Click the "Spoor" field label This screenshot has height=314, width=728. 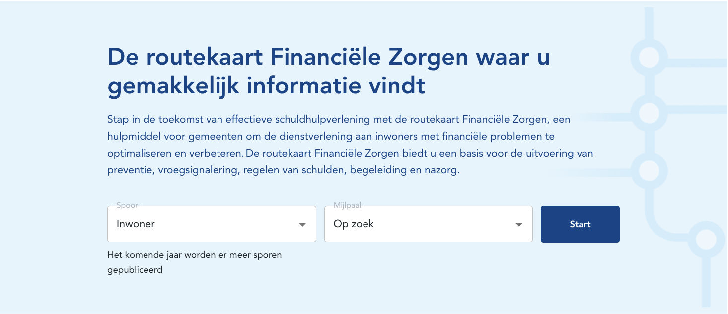point(127,205)
